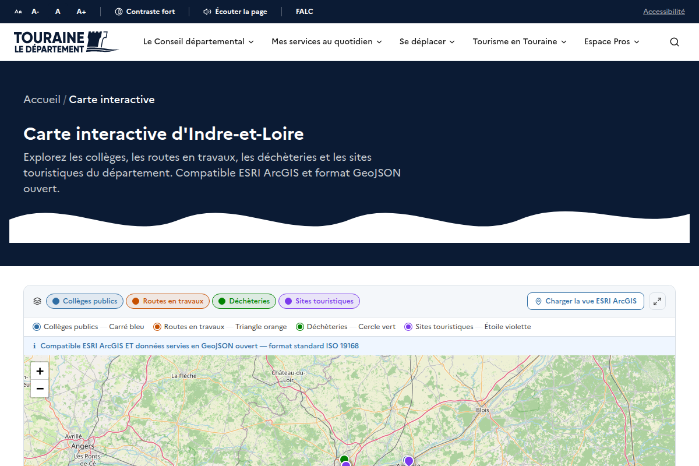The height and width of the screenshot is (466, 699).
Task: Click violet Sites touristiques legend marker
Action: (x=408, y=327)
